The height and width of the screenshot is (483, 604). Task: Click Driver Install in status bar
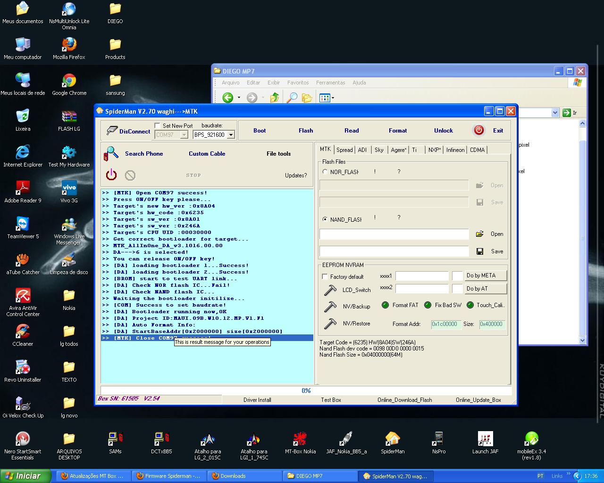[x=257, y=400]
